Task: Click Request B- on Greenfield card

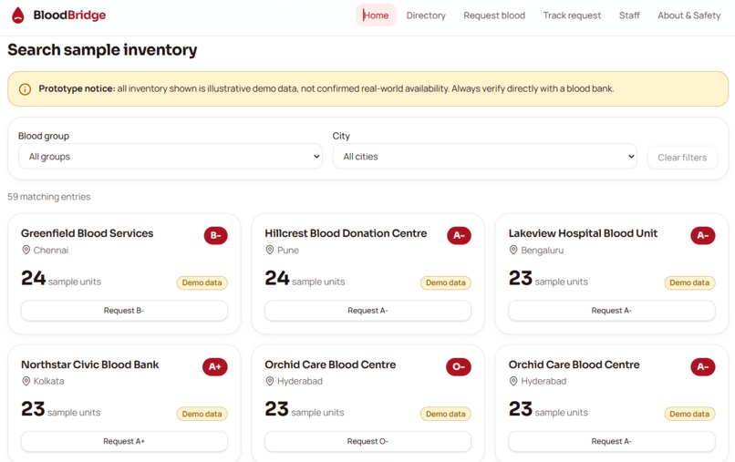Action: 124,311
